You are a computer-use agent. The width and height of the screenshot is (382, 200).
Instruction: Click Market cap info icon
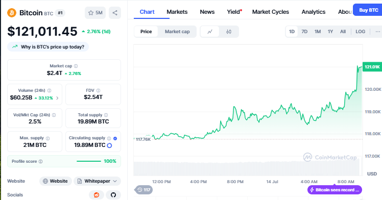(x=76, y=66)
